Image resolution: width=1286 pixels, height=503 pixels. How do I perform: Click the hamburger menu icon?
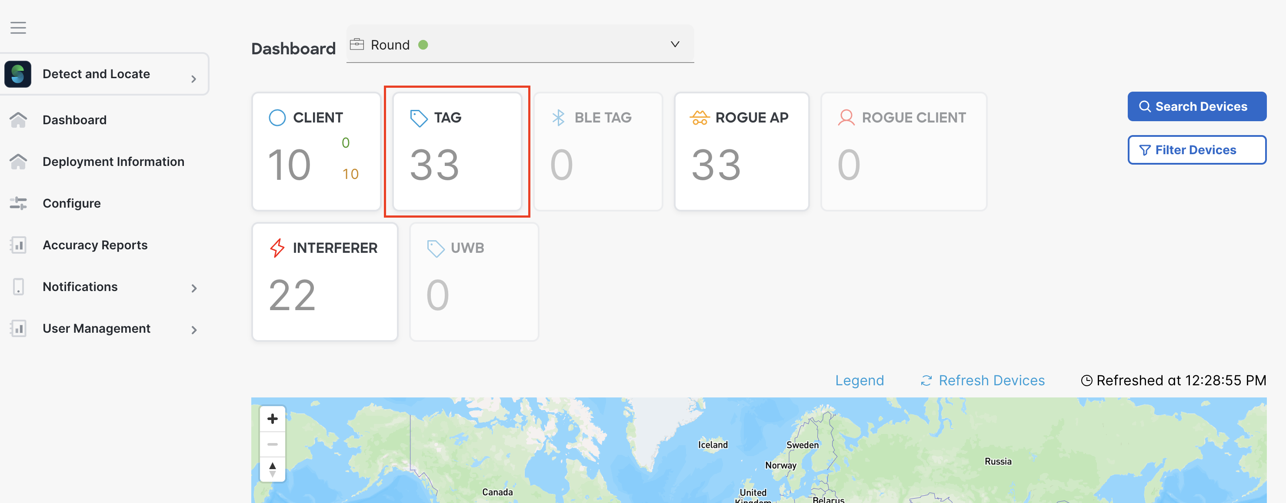[18, 28]
